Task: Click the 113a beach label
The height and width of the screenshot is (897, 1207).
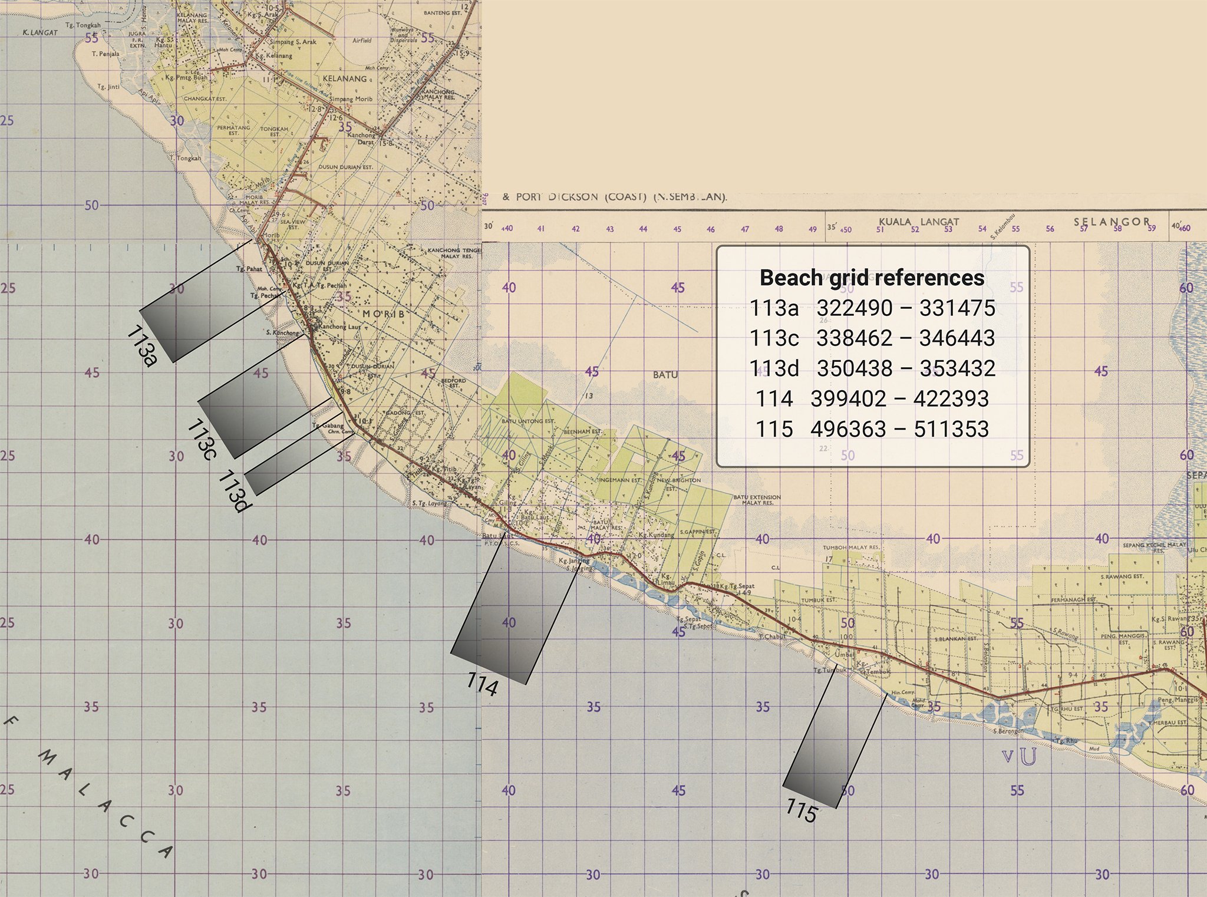Action: [x=142, y=347]
